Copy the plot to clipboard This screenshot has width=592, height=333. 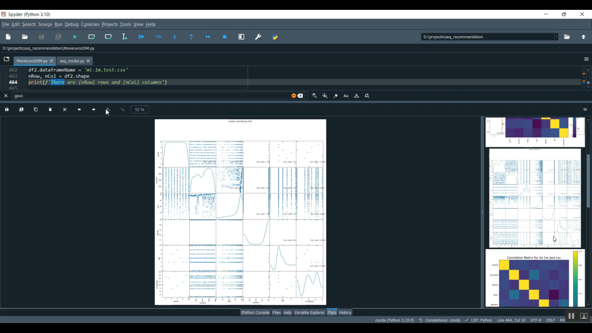pos(36,110)
